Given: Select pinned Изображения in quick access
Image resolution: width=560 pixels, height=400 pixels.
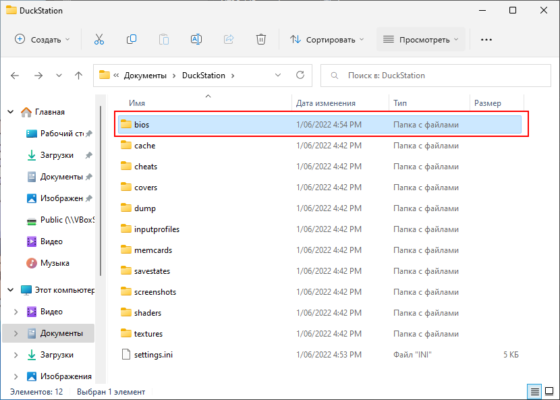Looking at the screenshot, I should point(60,198).
